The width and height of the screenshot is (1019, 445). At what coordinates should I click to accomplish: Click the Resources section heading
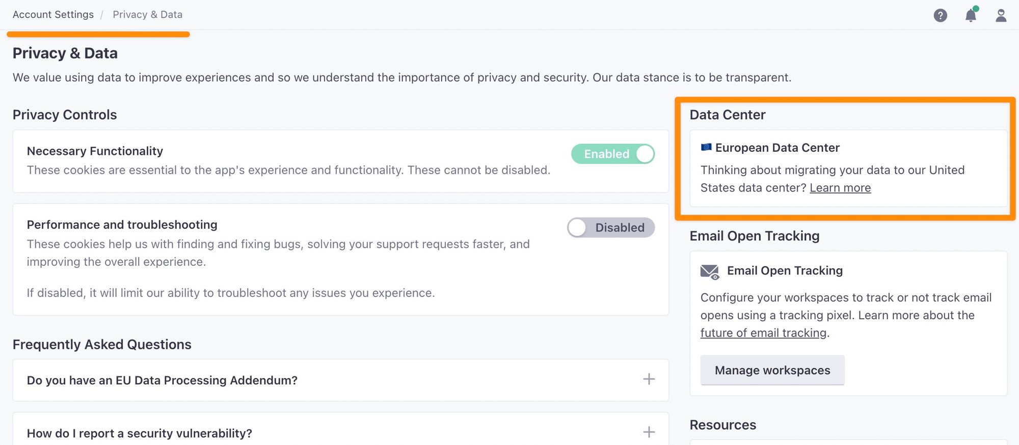click(x=722, y=425)
